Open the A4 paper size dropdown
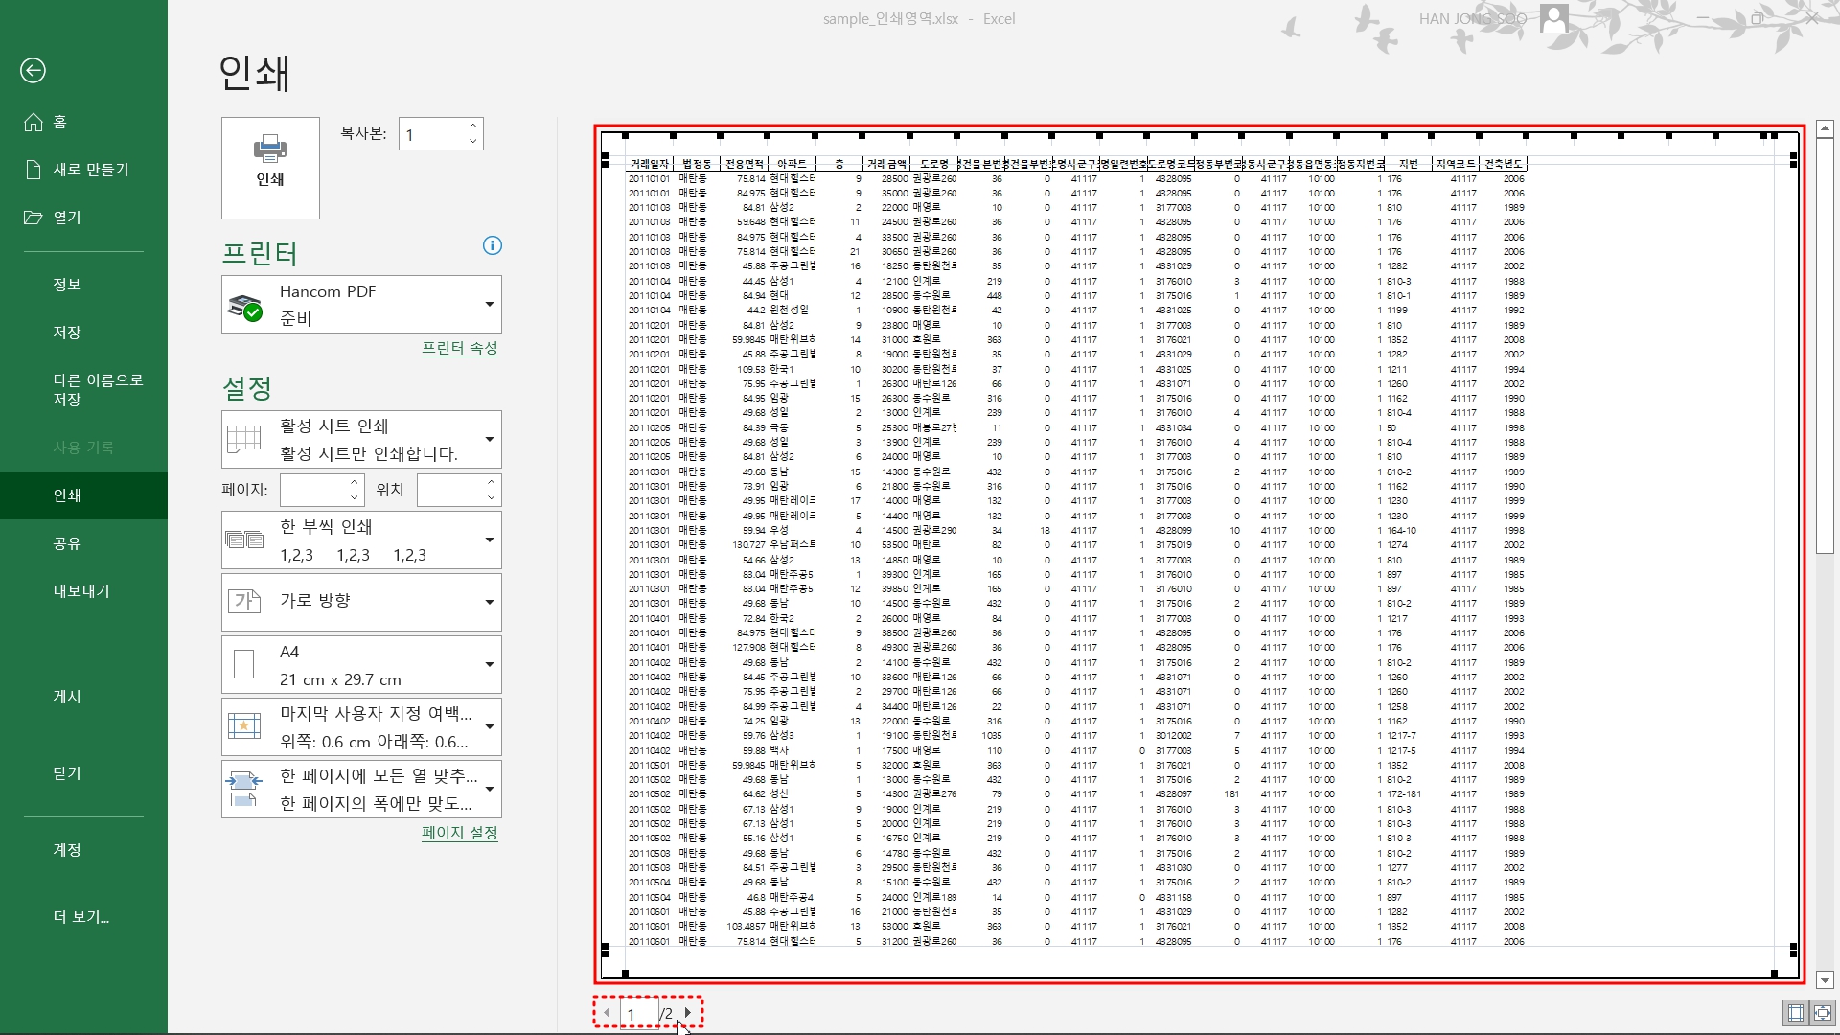1840x1035 pixels. pos(361,664)
